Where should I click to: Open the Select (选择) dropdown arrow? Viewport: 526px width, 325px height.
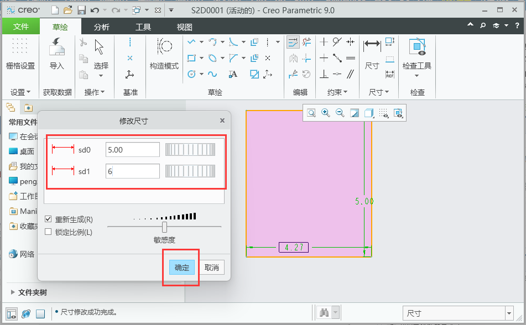coord(101,76)
